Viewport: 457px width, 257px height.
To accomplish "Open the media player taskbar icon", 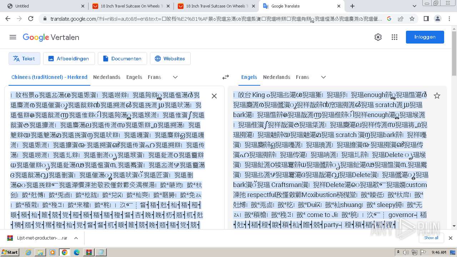I will click(52, 252).
